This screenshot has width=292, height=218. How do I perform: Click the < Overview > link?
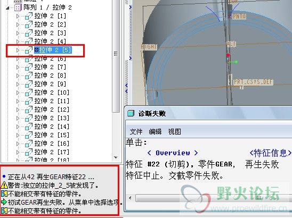pyautogui.click(x=173, y=153)
